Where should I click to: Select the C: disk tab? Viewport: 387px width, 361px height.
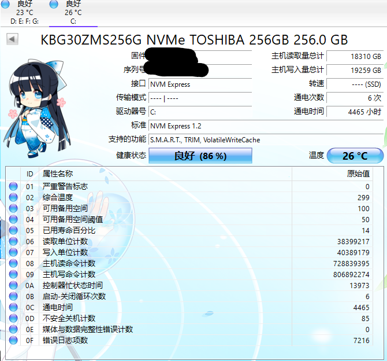tap(73, 12)
